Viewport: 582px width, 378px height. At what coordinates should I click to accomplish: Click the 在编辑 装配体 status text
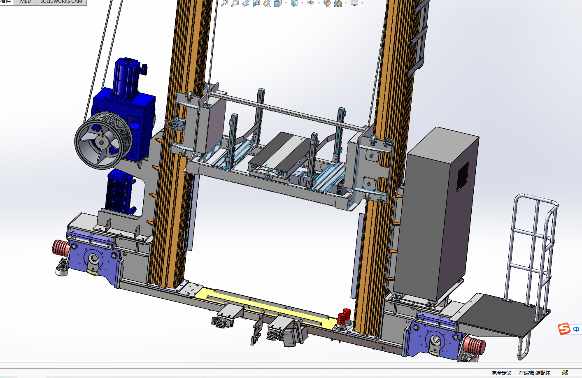535,373
